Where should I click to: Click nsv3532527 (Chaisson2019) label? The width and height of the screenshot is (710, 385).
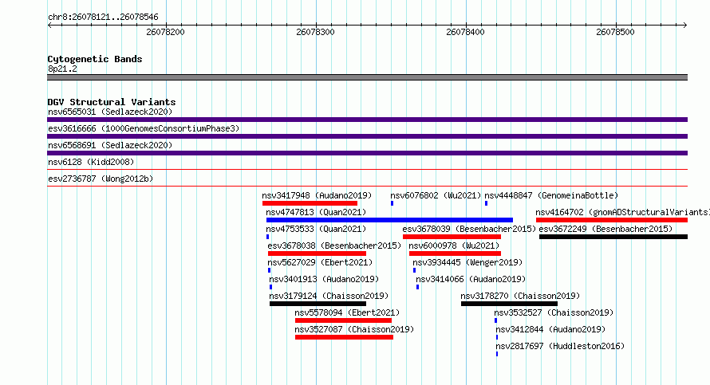(x=554, y=312)
